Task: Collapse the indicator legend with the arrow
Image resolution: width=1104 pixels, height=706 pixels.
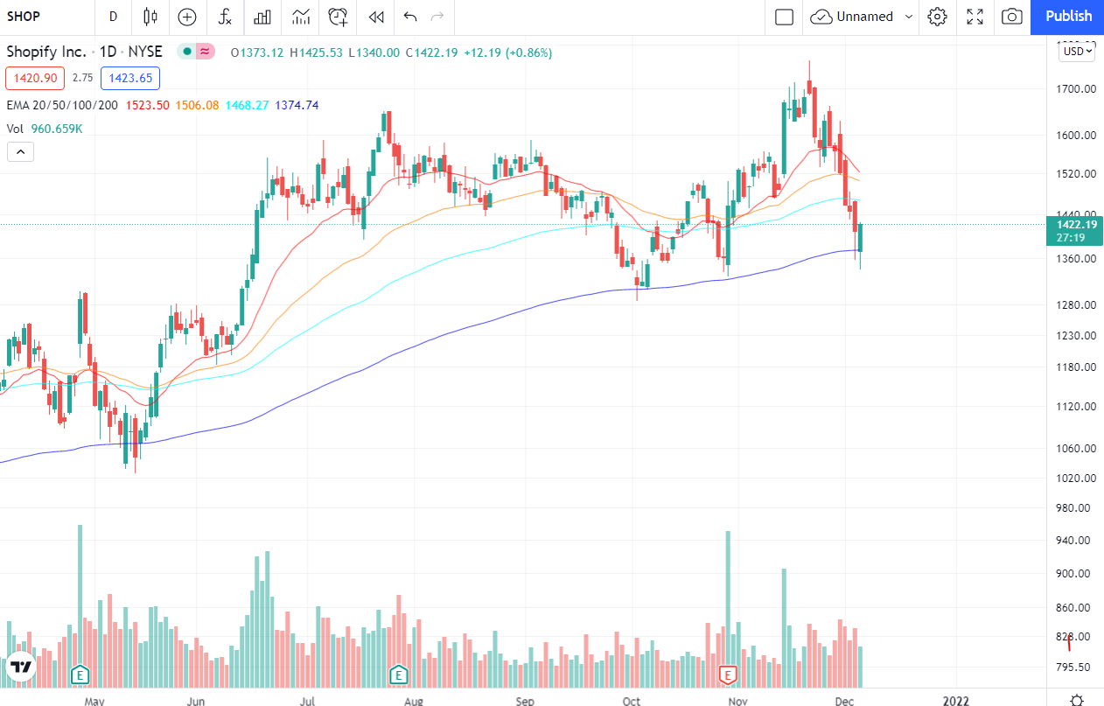Action: 20,152
